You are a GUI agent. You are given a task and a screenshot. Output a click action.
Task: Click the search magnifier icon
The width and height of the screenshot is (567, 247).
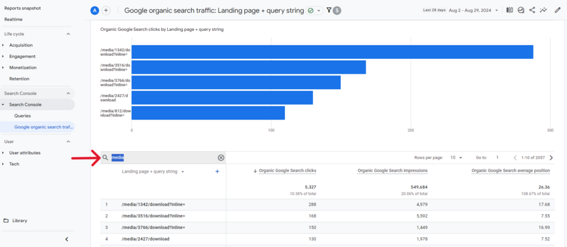click(x=105, y=158)
